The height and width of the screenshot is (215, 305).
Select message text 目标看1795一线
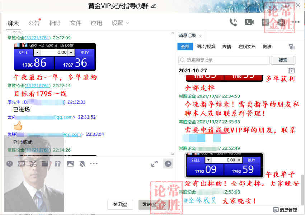point(41,94)
